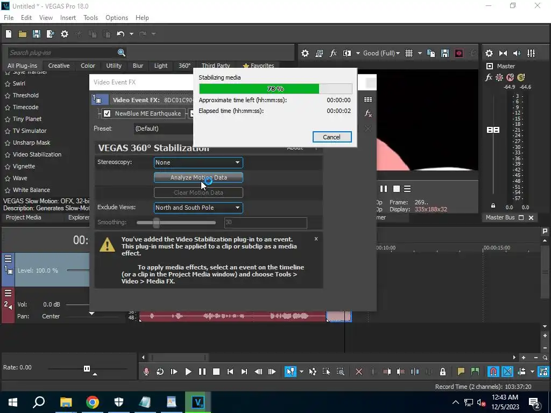The height and width of the screenshot is (413, 551).
Task: Select the Wave plug-in in the list
Action: pos(20,178)
